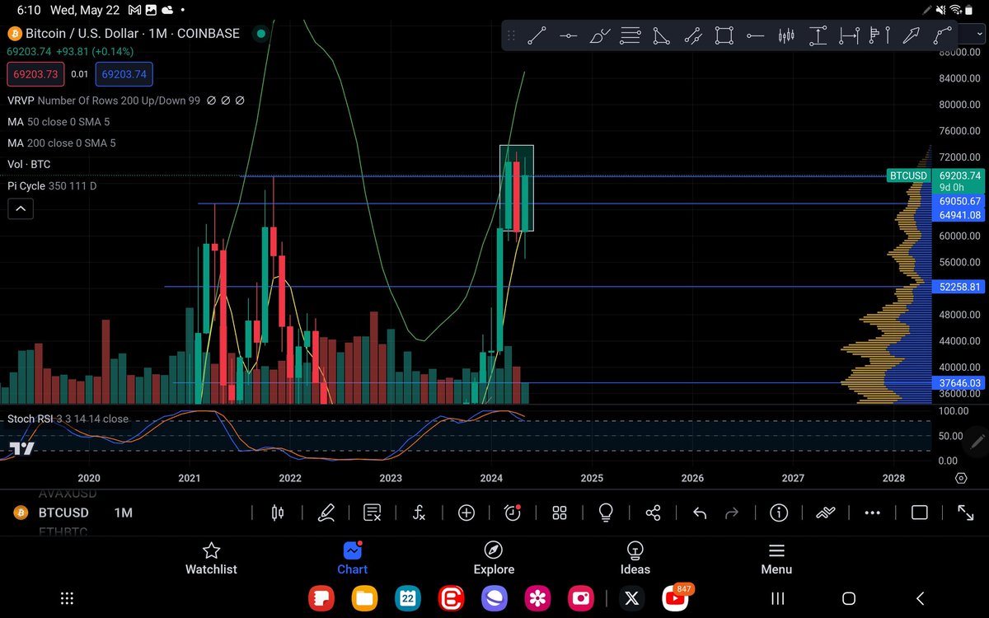Viewport: 989px width, 618px height.
Task: Tap the ideas lightbulb in chart toolbar
Action: click(x=606, y=513)
